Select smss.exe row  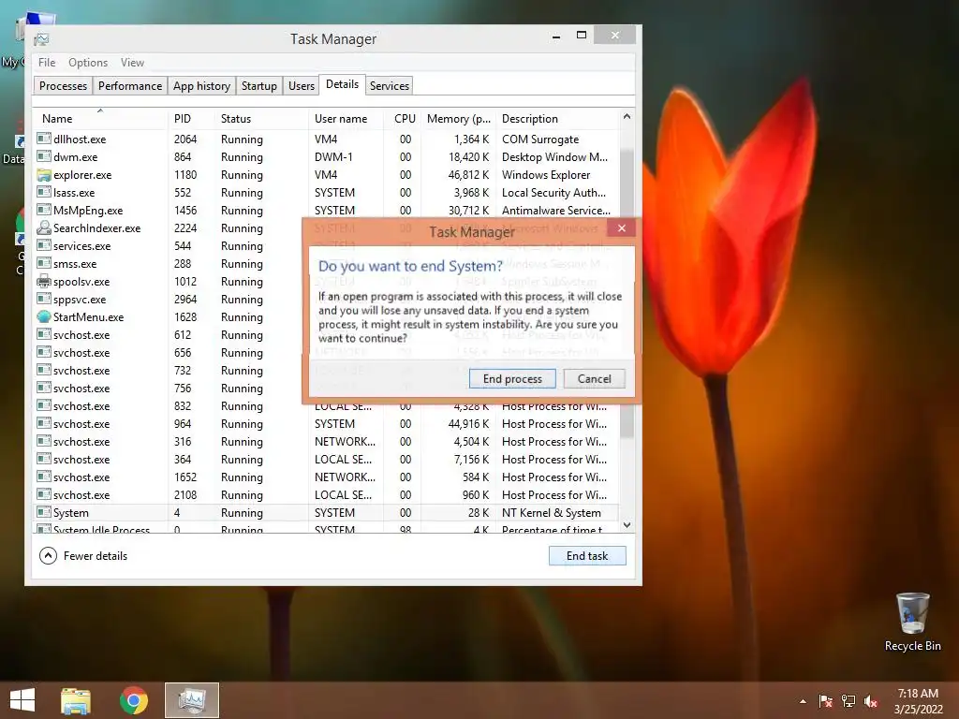pyautogui.click(x=326, y=263)
